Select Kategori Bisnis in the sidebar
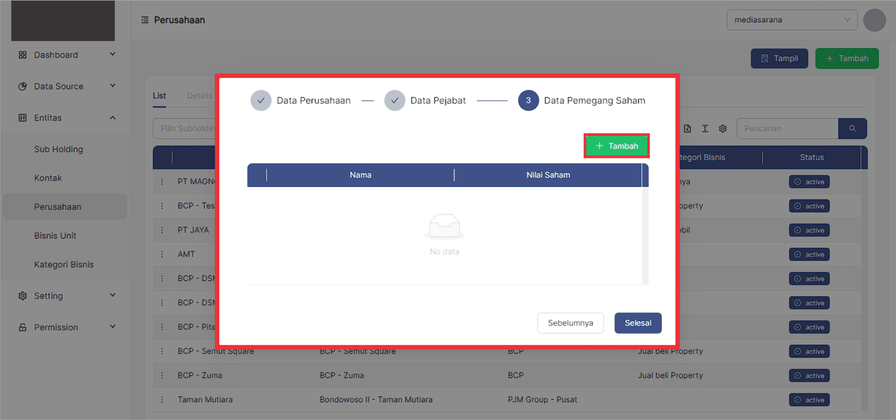This screenshot has width=896, height=420. (64, 264)
